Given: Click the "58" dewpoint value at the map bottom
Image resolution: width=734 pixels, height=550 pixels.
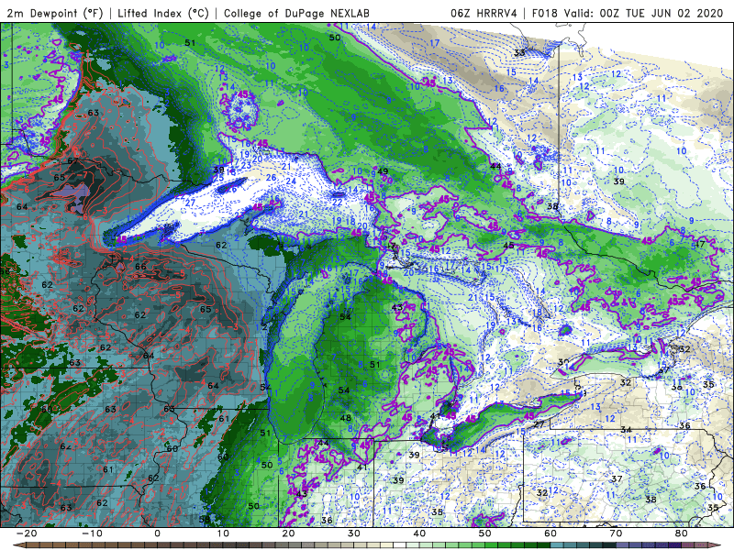Looking at the screenshot, I should point(205,519).
